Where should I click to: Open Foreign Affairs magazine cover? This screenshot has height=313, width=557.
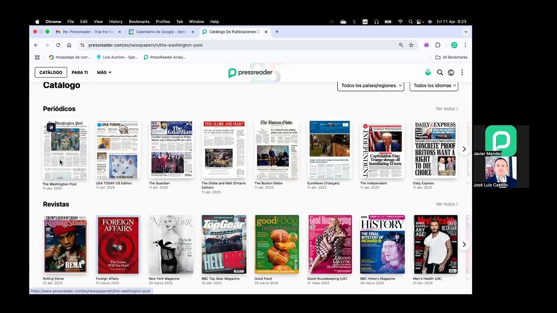coord(118,244)
